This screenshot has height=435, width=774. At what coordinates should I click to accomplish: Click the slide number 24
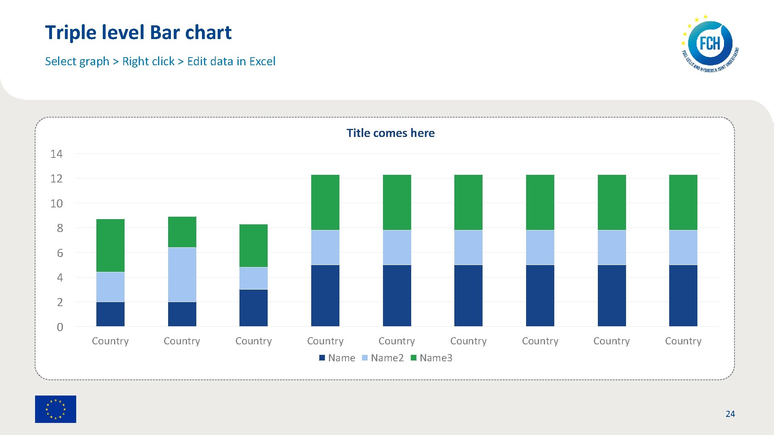click(730, 414)
